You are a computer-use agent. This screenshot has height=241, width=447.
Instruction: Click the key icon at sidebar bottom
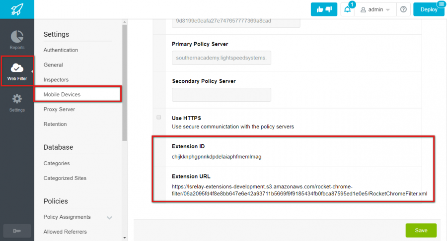[x=17, y=231]
